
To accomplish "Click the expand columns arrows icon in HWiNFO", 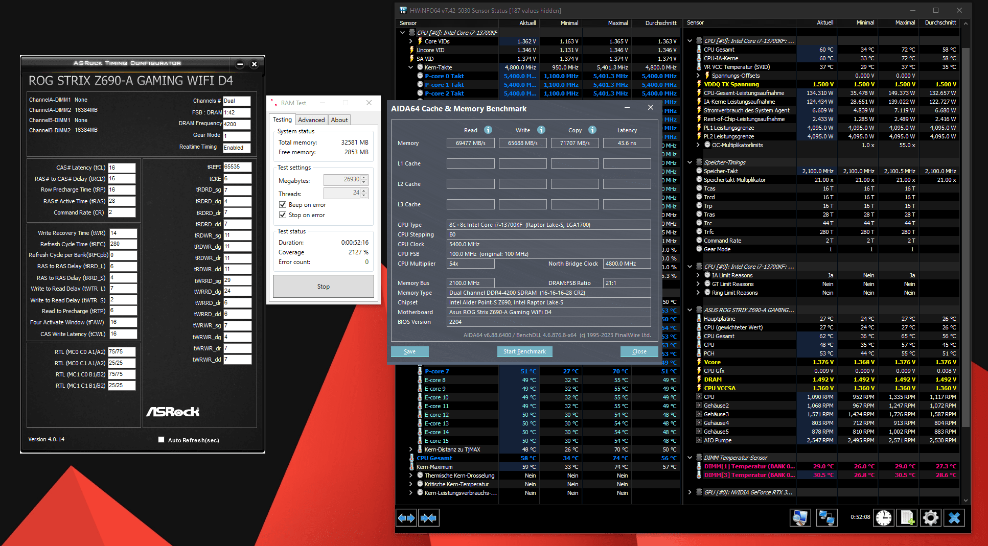I will coord(406,518).
